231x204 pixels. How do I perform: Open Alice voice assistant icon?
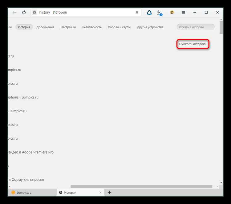click(149, 13)
